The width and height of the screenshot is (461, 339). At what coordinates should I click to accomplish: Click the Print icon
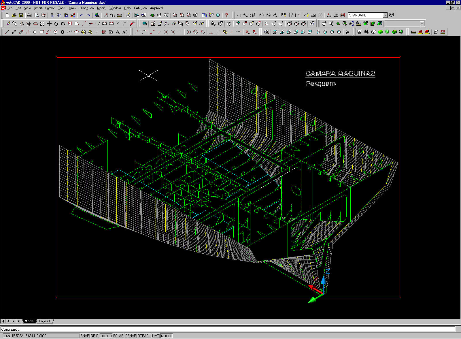tap(29, 15)
